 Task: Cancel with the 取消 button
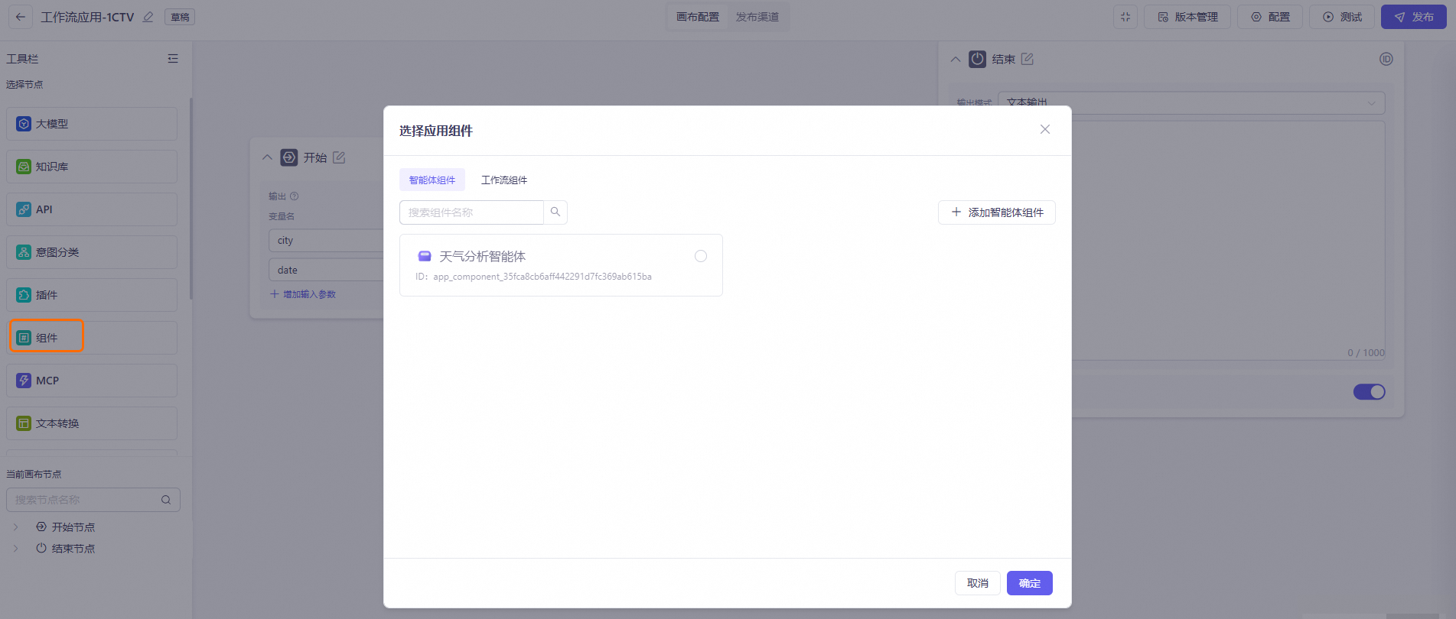[x=978, y=583]
